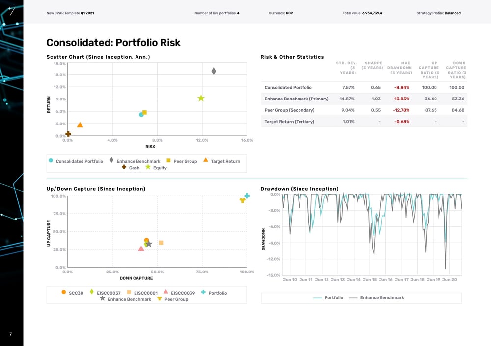Click the Up/Down Capture (Since Inception) heading
The height and width of the screenshot is (346, 491).
pyautogui.click(x=96, y=189)
